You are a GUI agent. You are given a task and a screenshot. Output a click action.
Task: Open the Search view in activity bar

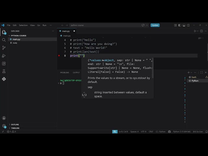click(4, 40)
